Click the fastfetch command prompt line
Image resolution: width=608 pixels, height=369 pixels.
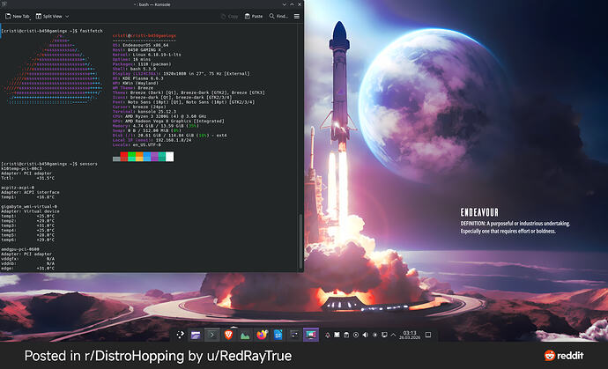[52, 31]
